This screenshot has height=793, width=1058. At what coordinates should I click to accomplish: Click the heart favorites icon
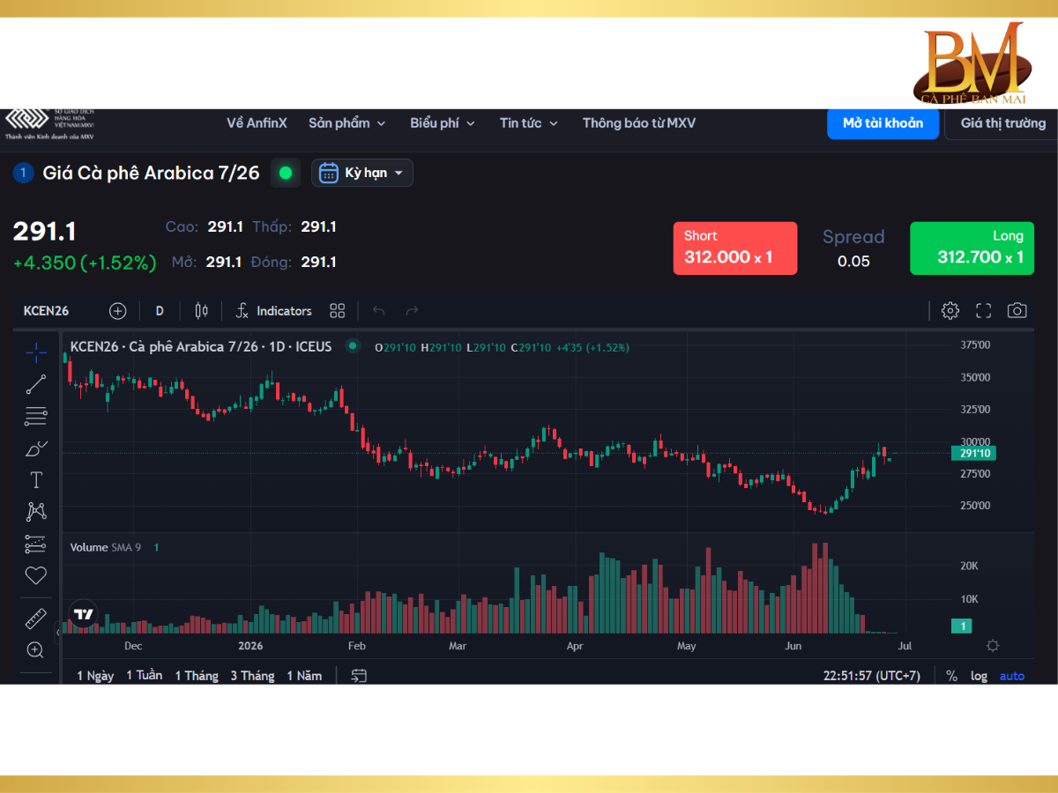click(x=35, y=575)
